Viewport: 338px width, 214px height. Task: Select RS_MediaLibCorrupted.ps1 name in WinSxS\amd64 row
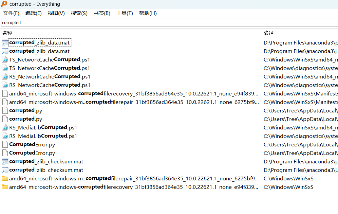[43, 127]
